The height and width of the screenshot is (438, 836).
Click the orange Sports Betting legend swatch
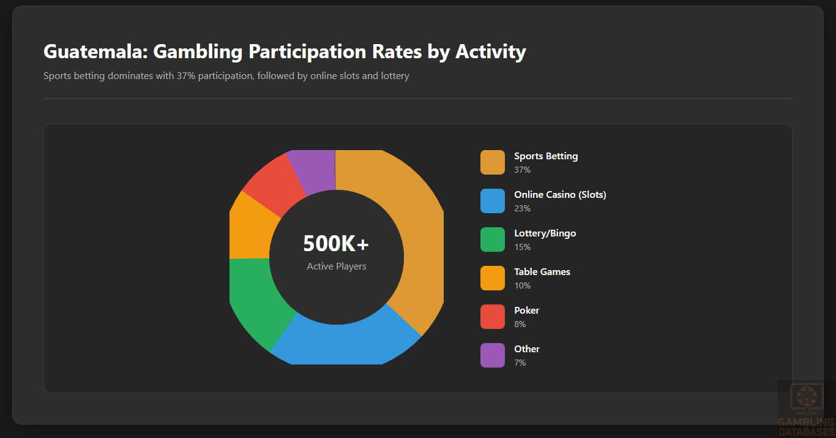pos(492,162)
